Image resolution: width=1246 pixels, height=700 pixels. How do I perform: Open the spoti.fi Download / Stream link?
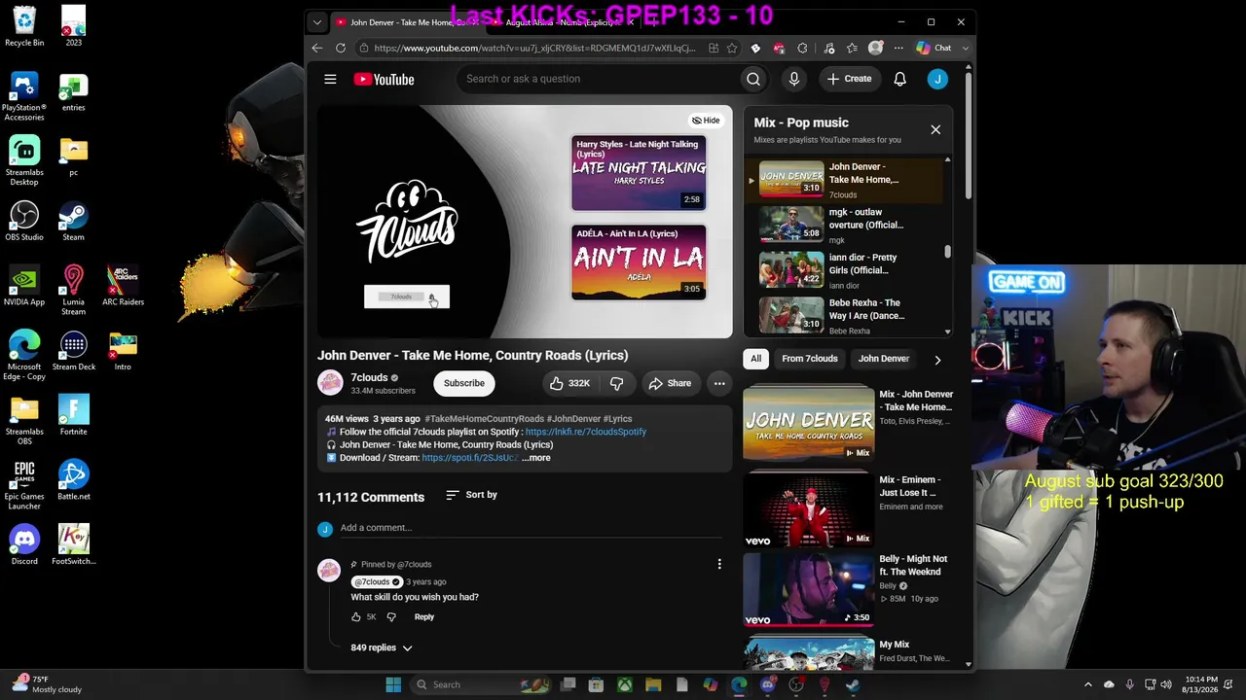(469, 458)
